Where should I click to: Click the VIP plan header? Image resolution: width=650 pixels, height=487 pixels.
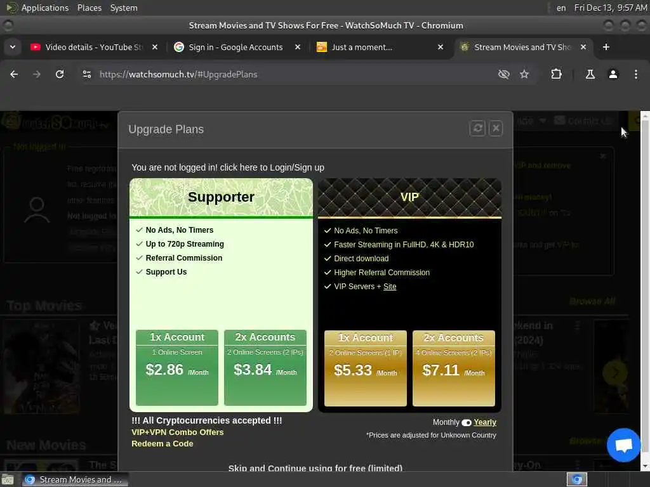[409, 197]
